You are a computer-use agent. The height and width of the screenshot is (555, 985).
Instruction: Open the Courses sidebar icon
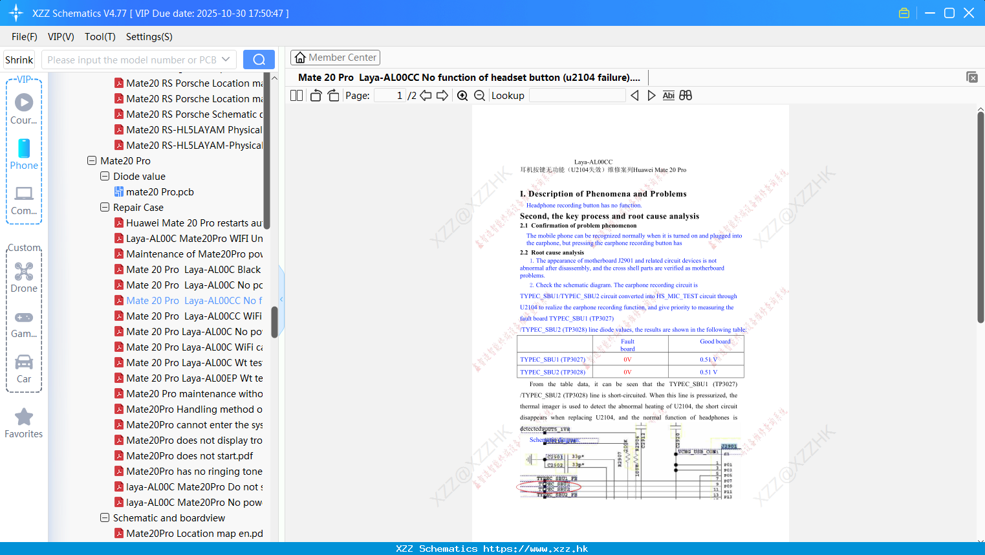pos(24,109)
